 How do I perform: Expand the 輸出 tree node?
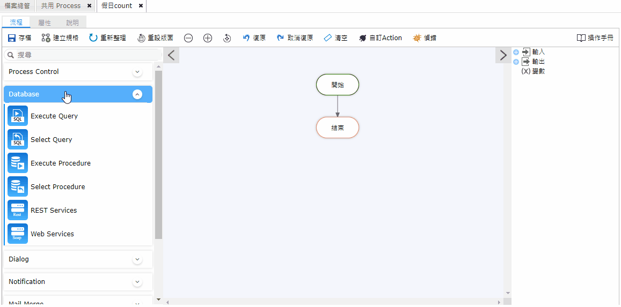pyautogui.click(x=516, y=62)
